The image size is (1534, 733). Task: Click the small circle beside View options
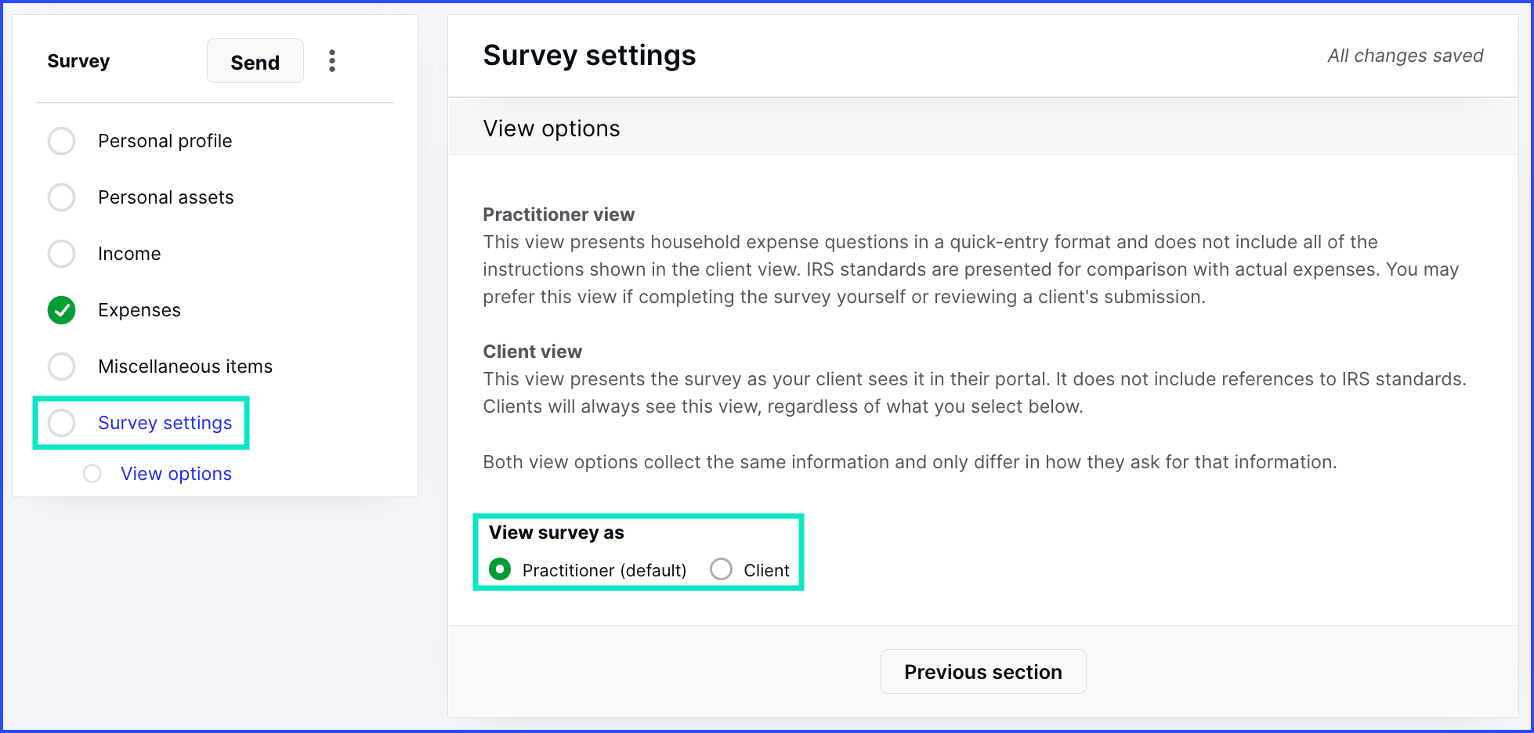(x=92, y=474)
